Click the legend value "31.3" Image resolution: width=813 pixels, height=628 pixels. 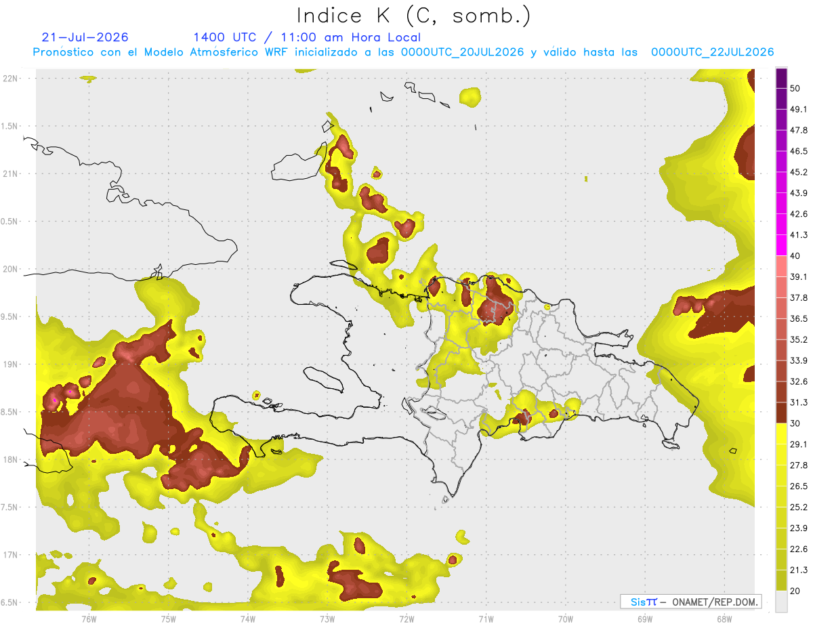point(798,402)
